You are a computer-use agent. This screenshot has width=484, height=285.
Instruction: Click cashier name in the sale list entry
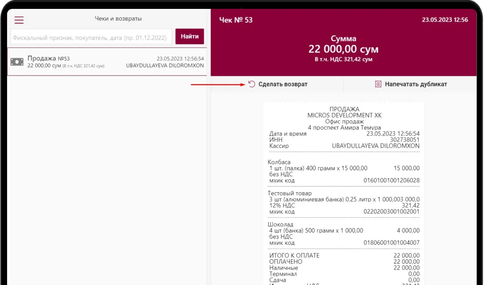tap(165, 65)
